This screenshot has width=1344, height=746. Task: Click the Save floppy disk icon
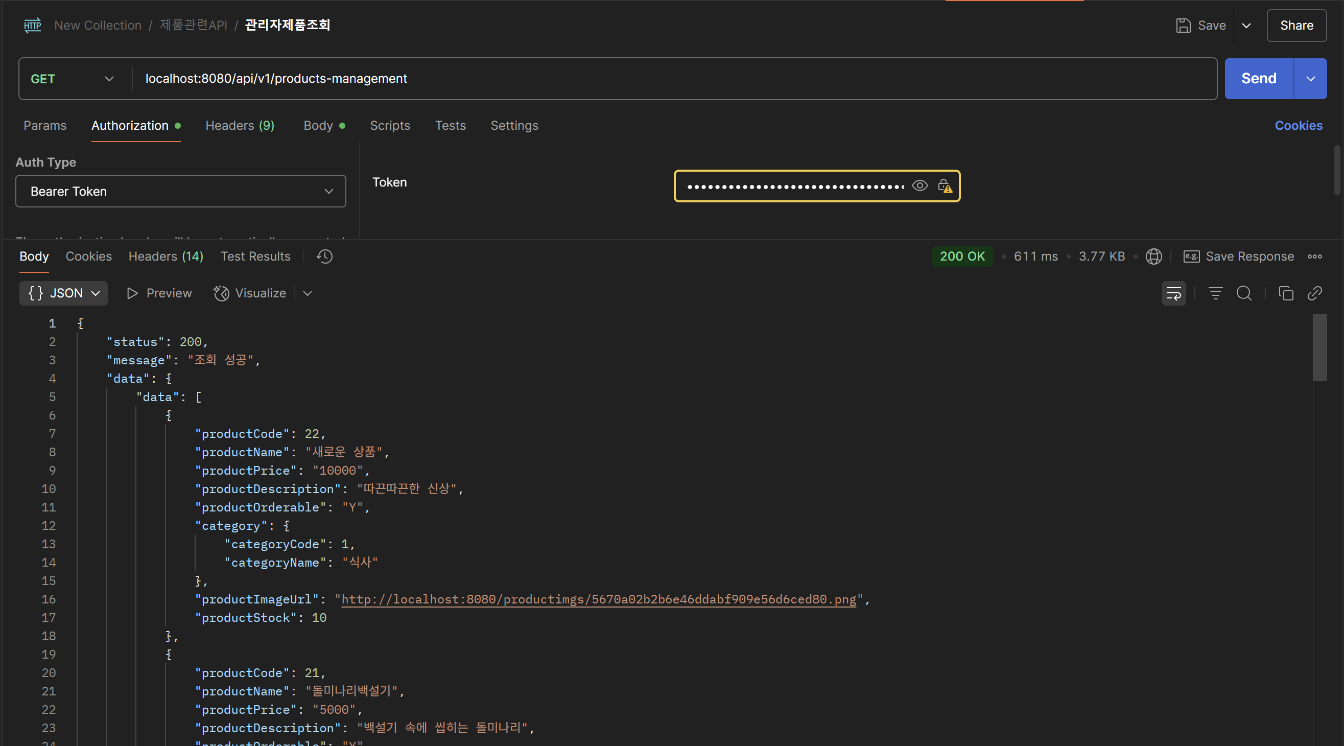(x=1183, y=26)
